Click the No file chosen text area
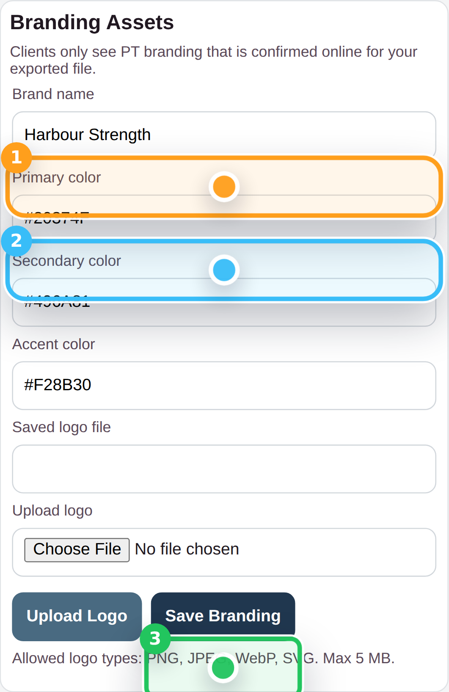 tap(187, 549)
